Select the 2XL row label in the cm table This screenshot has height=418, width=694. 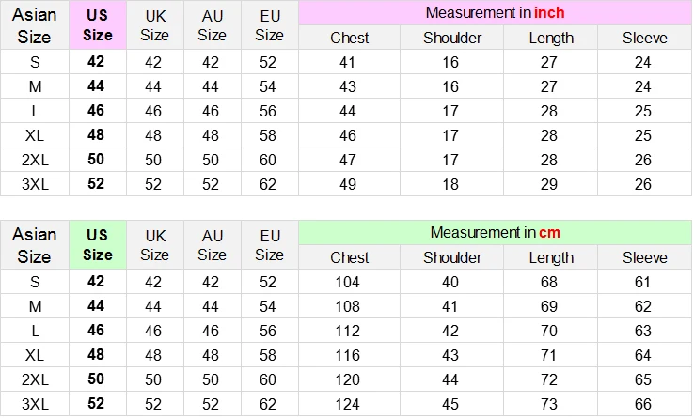[35, 379]
